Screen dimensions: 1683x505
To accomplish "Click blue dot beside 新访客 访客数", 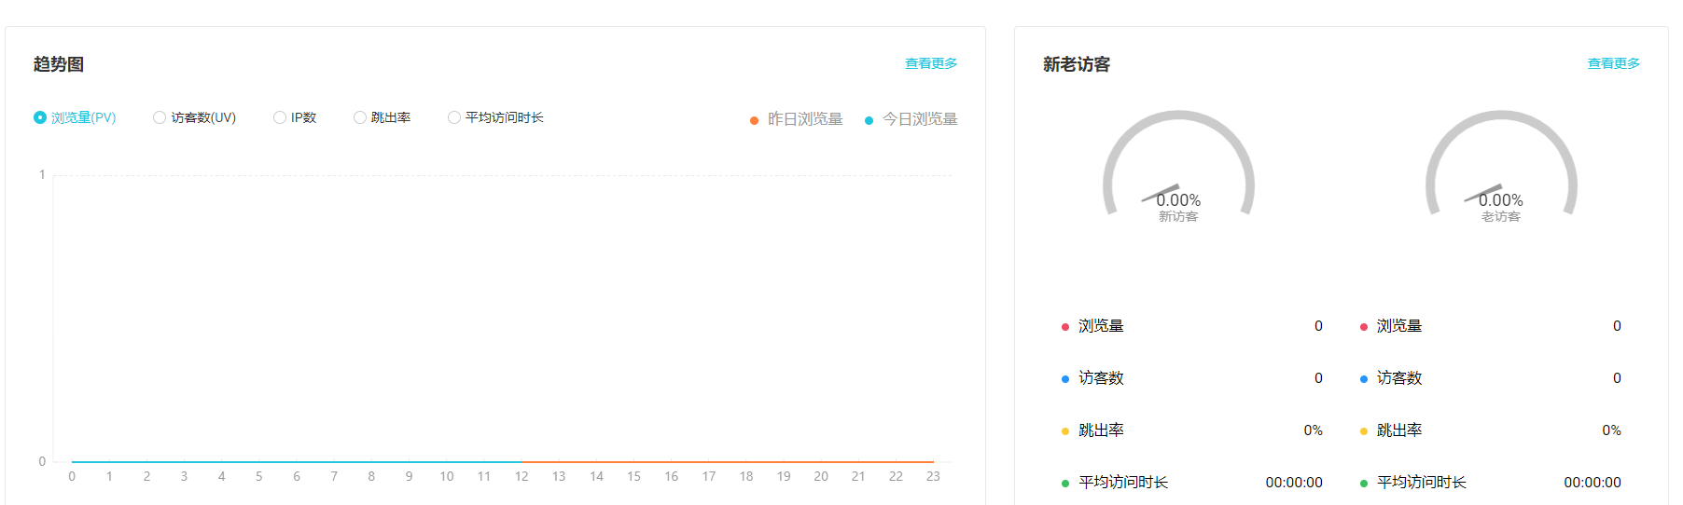I will 1065,379.
